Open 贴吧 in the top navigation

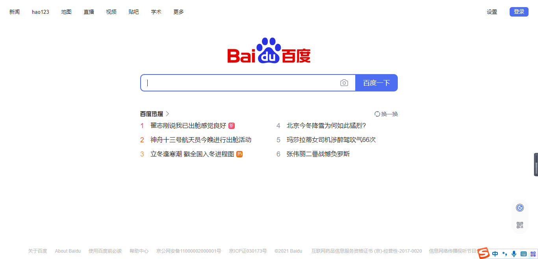[134, 12]
